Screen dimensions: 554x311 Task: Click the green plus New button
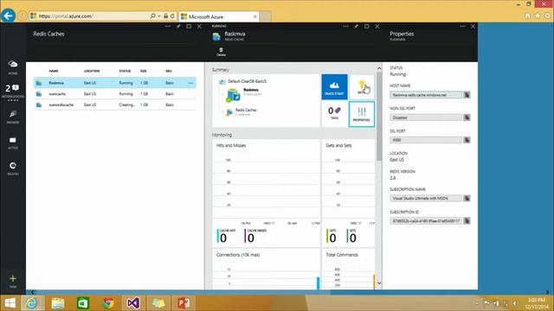[x=13, y=281]
